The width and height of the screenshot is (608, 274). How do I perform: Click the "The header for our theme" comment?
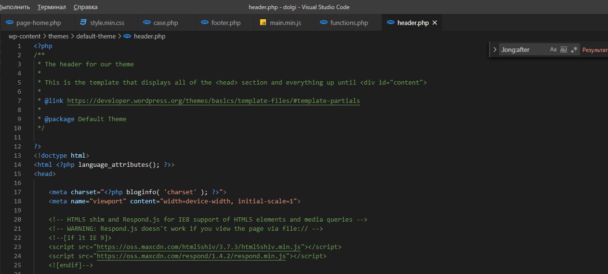[x=89, y=64]
